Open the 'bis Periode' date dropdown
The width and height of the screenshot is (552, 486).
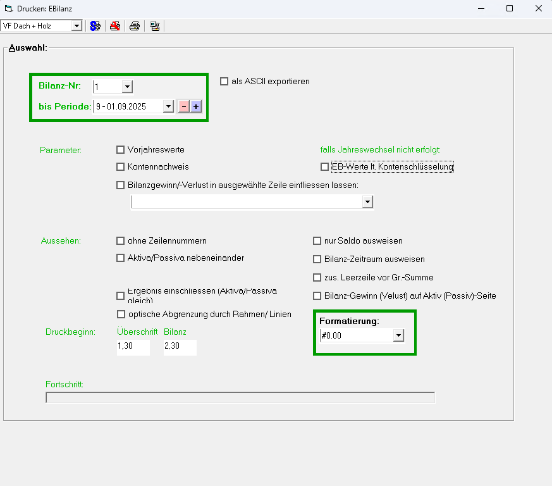coord(168,106)
